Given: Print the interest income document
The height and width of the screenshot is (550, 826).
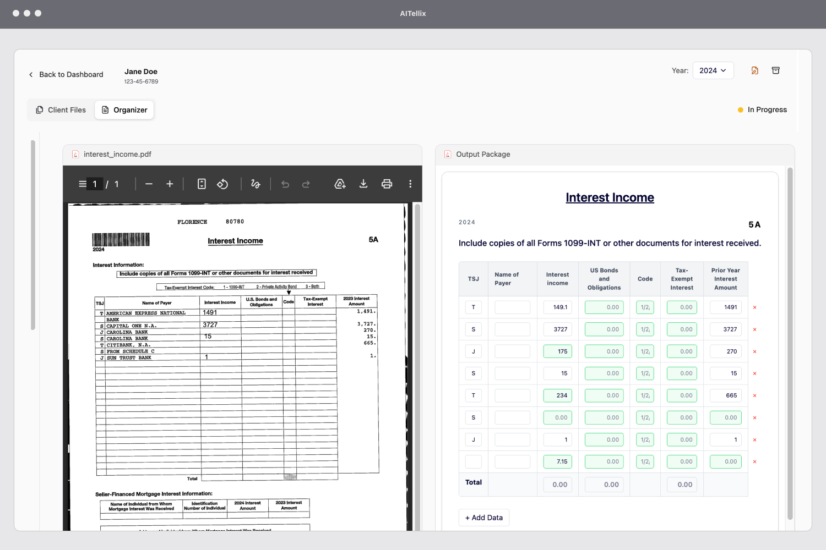Looking at the screenshot, I should click(387, 184).
